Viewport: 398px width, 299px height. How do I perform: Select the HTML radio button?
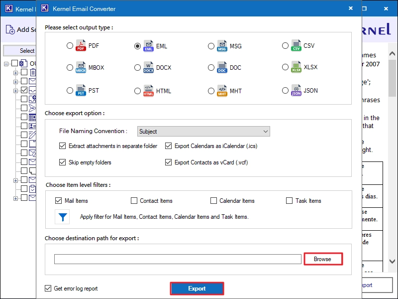click(x=137, y=91)
